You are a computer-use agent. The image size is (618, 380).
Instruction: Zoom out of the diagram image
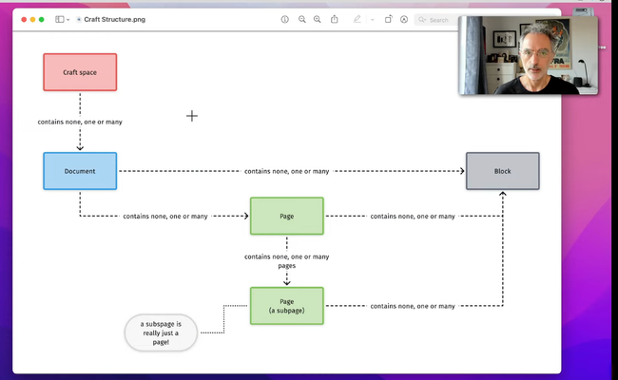301,19
